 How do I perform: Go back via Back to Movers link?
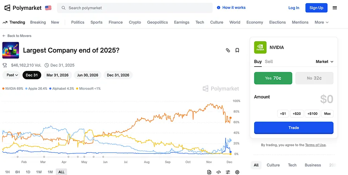17,36
